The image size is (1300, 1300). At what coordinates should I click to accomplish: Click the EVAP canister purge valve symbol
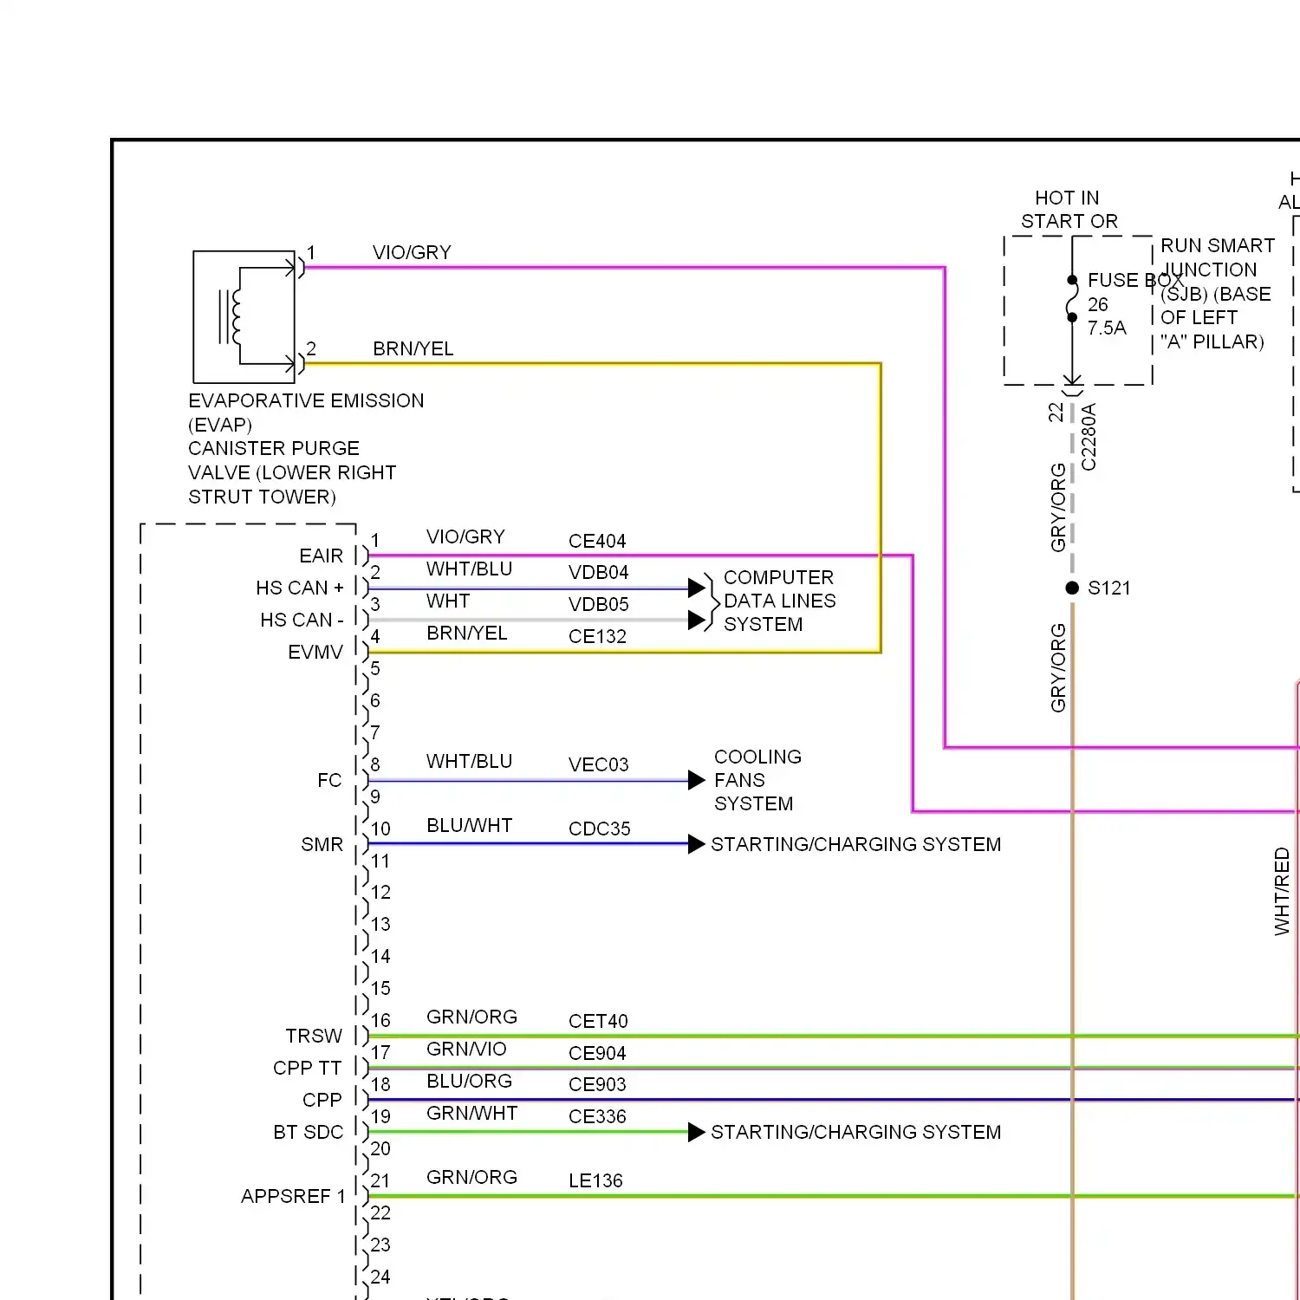point(244,317)
